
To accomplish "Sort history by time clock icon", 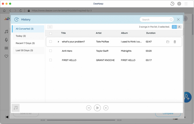I will (174, 27).
